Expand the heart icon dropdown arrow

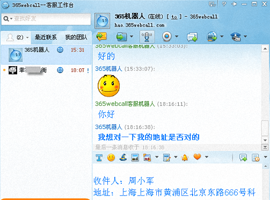207,157
